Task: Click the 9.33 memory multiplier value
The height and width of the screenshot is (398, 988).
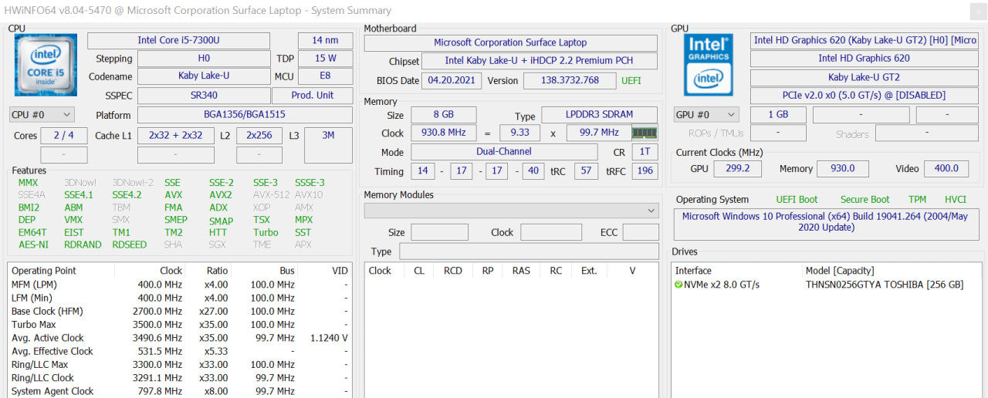Action: coord(519,133)
